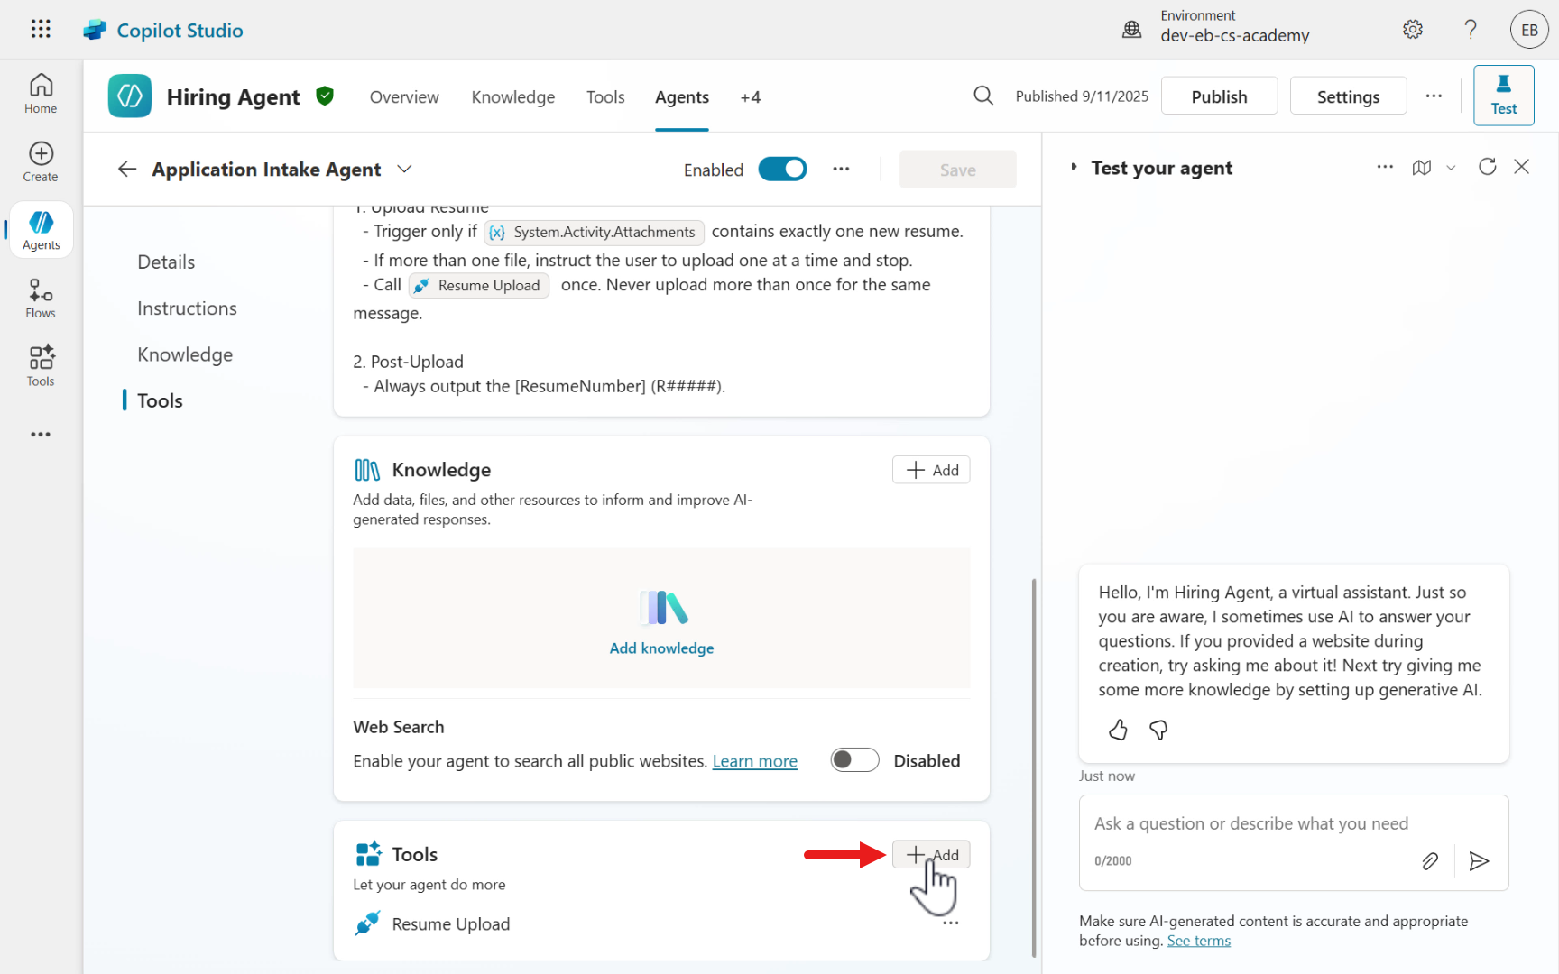Toggle the agent Enabled switch off
Viewport: 1559px width, 974px height.
pyautogui.click(x=782, y=170)
